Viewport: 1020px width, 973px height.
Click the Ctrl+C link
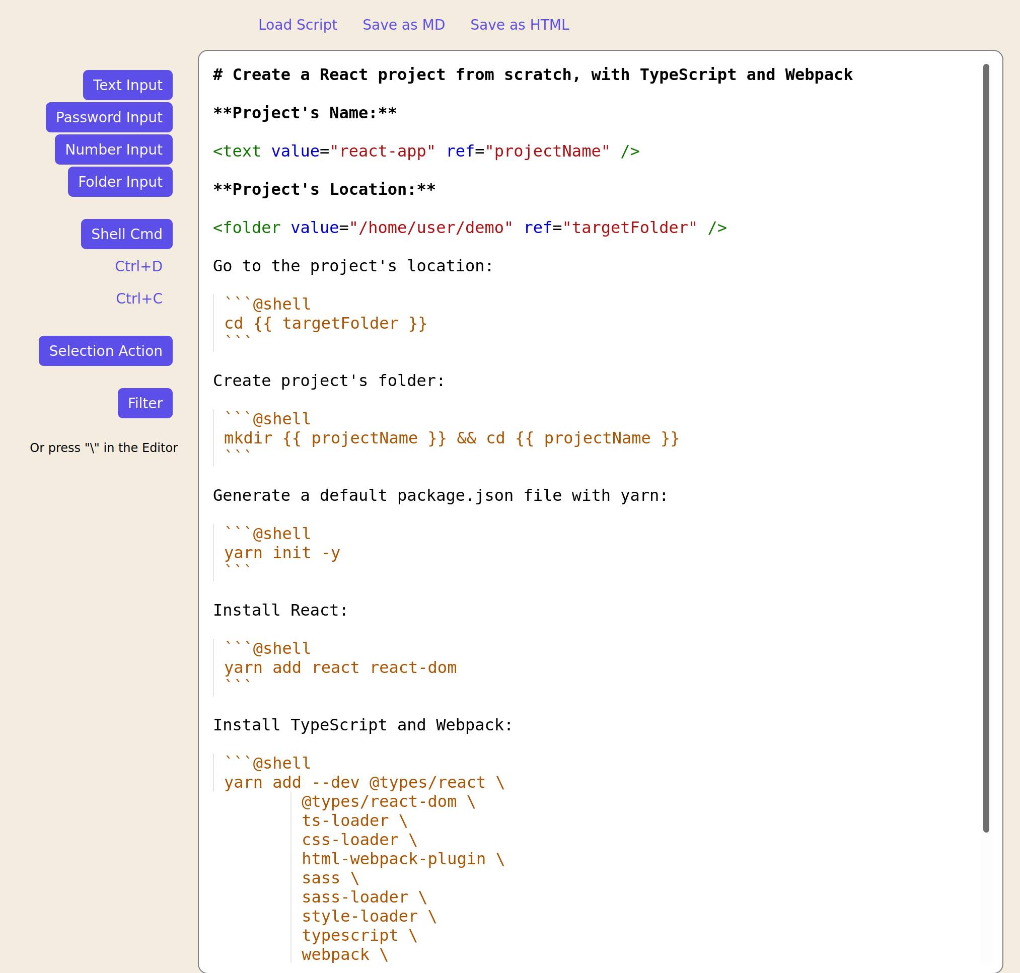click(139, 298)
